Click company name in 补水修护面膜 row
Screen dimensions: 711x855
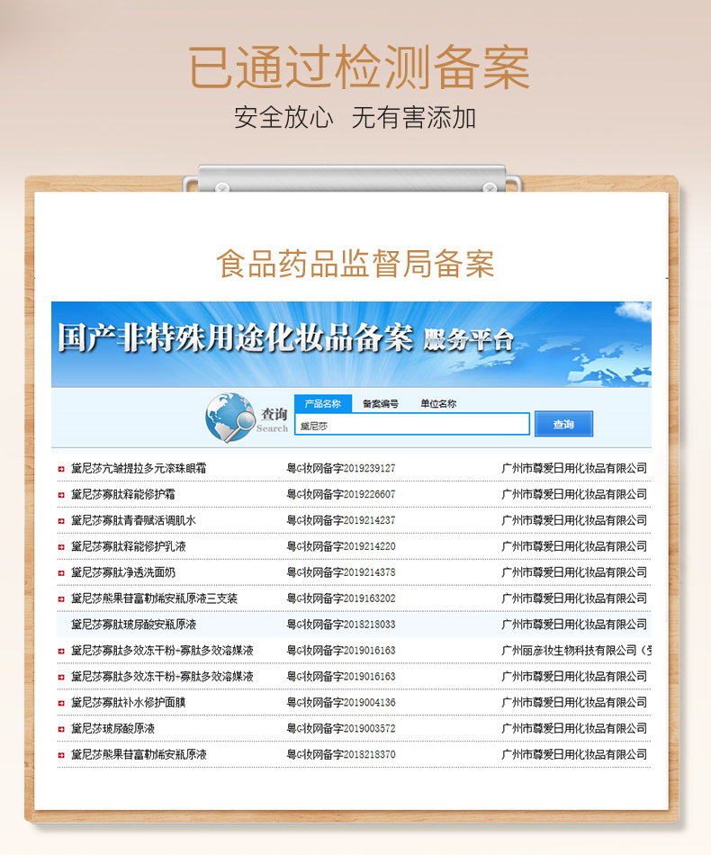click(574, 703)
